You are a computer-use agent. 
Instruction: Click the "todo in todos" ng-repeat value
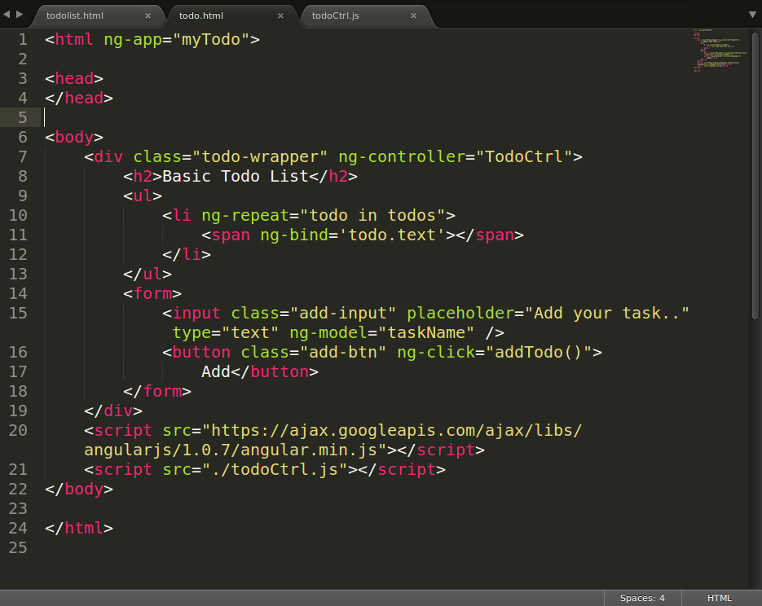[372, 216]
